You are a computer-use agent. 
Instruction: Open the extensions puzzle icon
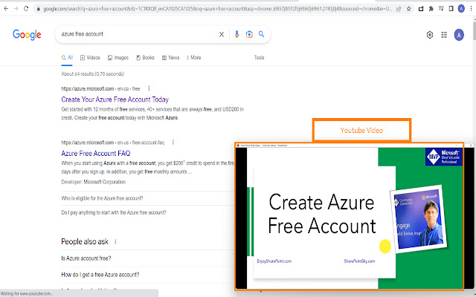coord(431,9)
